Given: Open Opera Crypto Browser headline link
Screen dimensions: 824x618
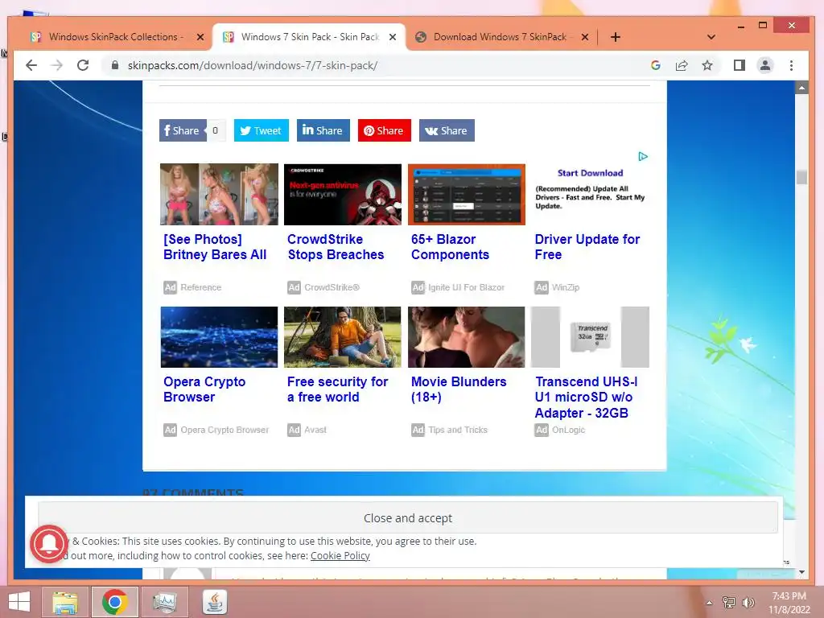Looking at the screenshot, I should 204,389.
